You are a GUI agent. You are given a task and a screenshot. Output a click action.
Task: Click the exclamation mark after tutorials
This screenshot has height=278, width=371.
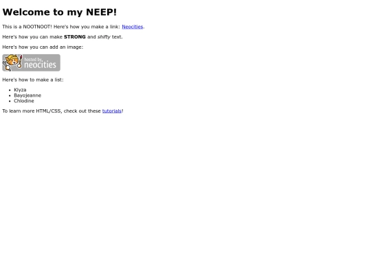122,111
